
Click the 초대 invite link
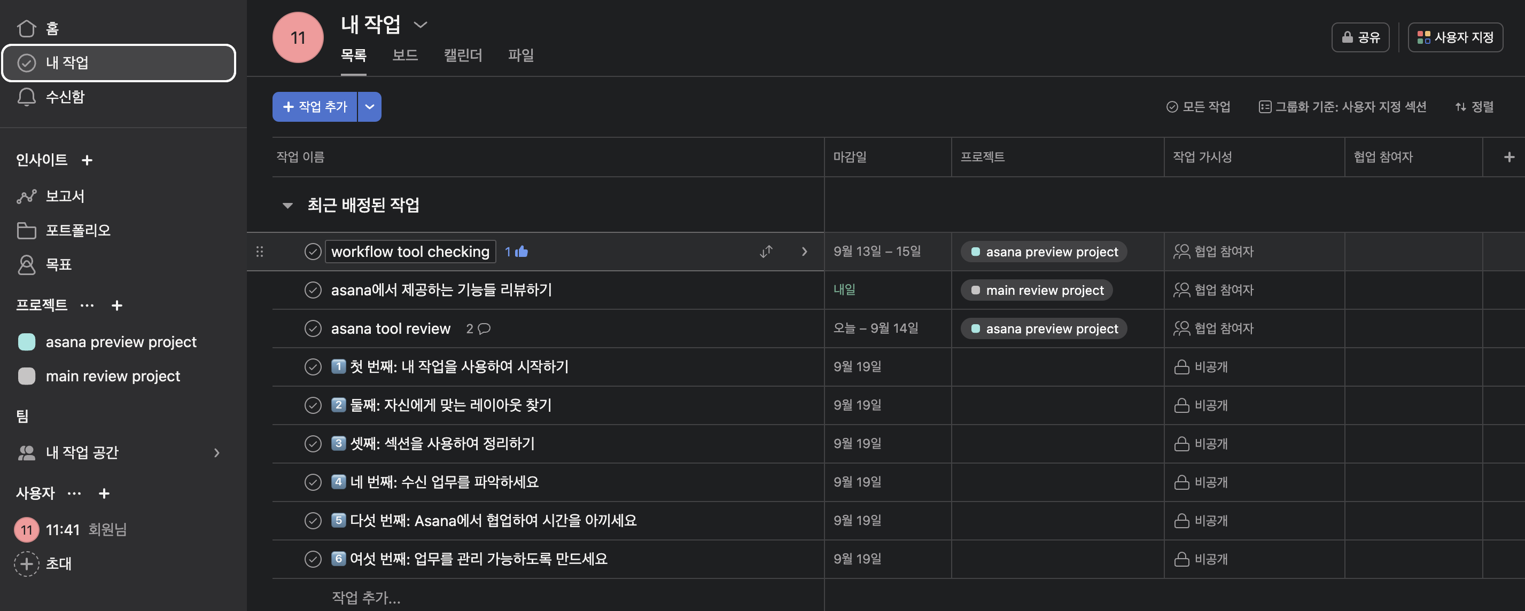(x=59, y=563)
